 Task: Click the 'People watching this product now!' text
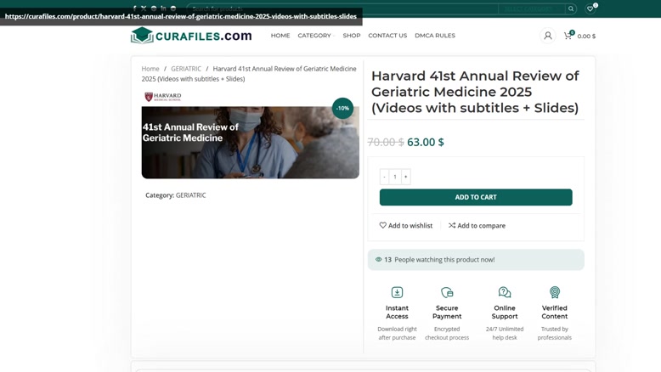tap(444, 260)
